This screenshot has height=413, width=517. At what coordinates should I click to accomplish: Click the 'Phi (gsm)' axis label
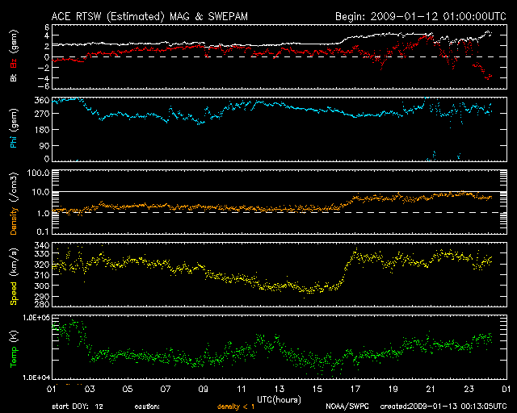14,128
